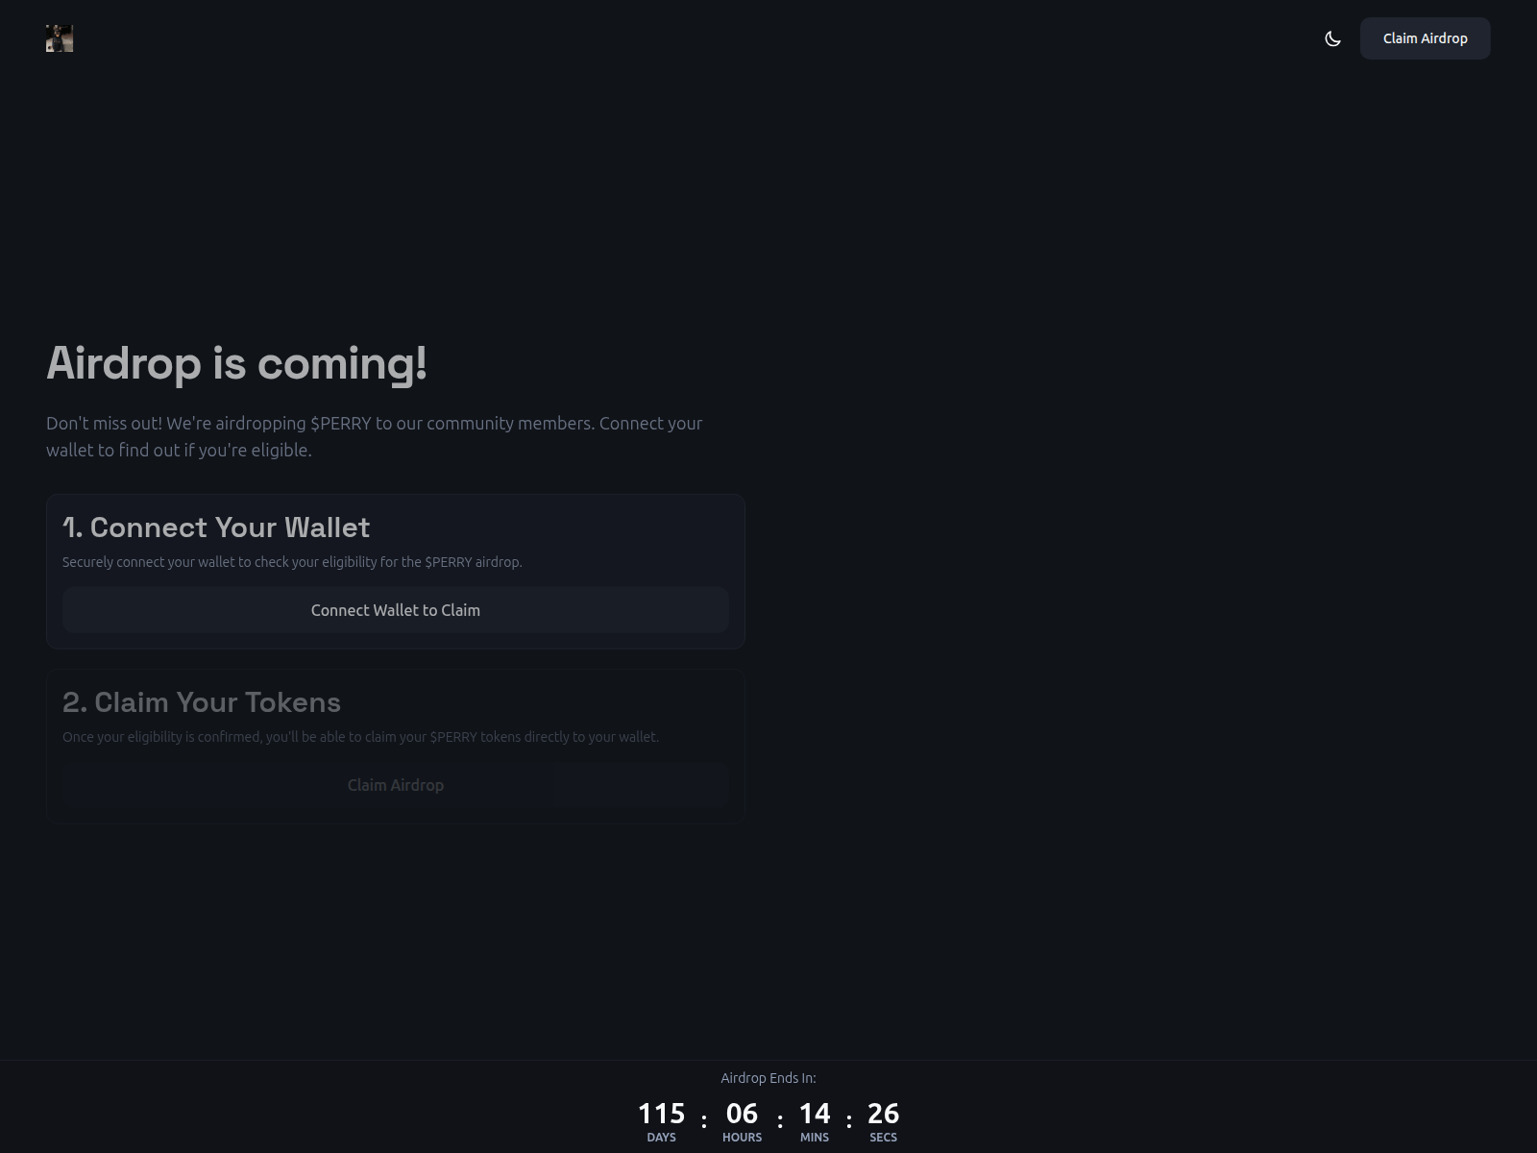Click the HOURS label under the countdown
The width and height of the screenshot is (1537, 1153).
(x=742, y=1138)
